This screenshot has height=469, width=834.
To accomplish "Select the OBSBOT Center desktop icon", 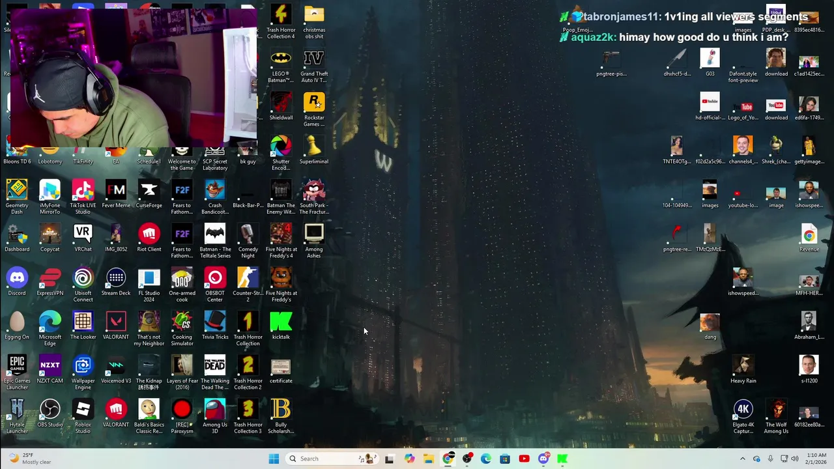I will point(215,285).
